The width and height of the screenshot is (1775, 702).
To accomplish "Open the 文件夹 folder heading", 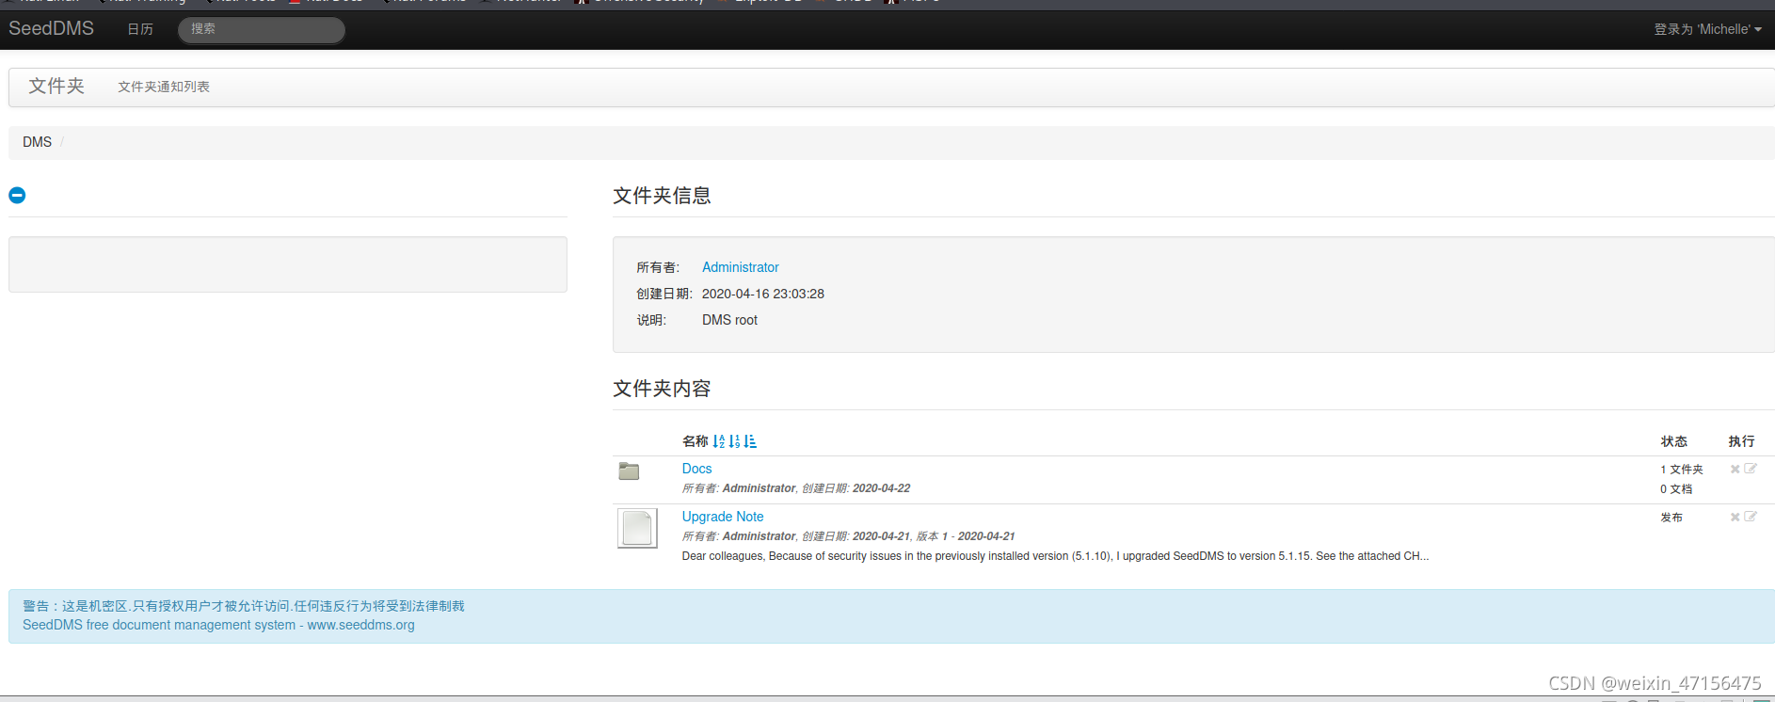I will coord(56,86).
